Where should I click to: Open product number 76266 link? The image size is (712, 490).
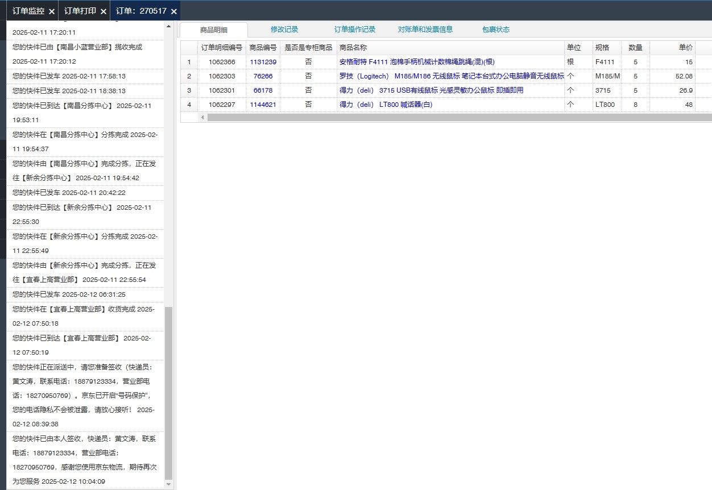coord(263,76)
